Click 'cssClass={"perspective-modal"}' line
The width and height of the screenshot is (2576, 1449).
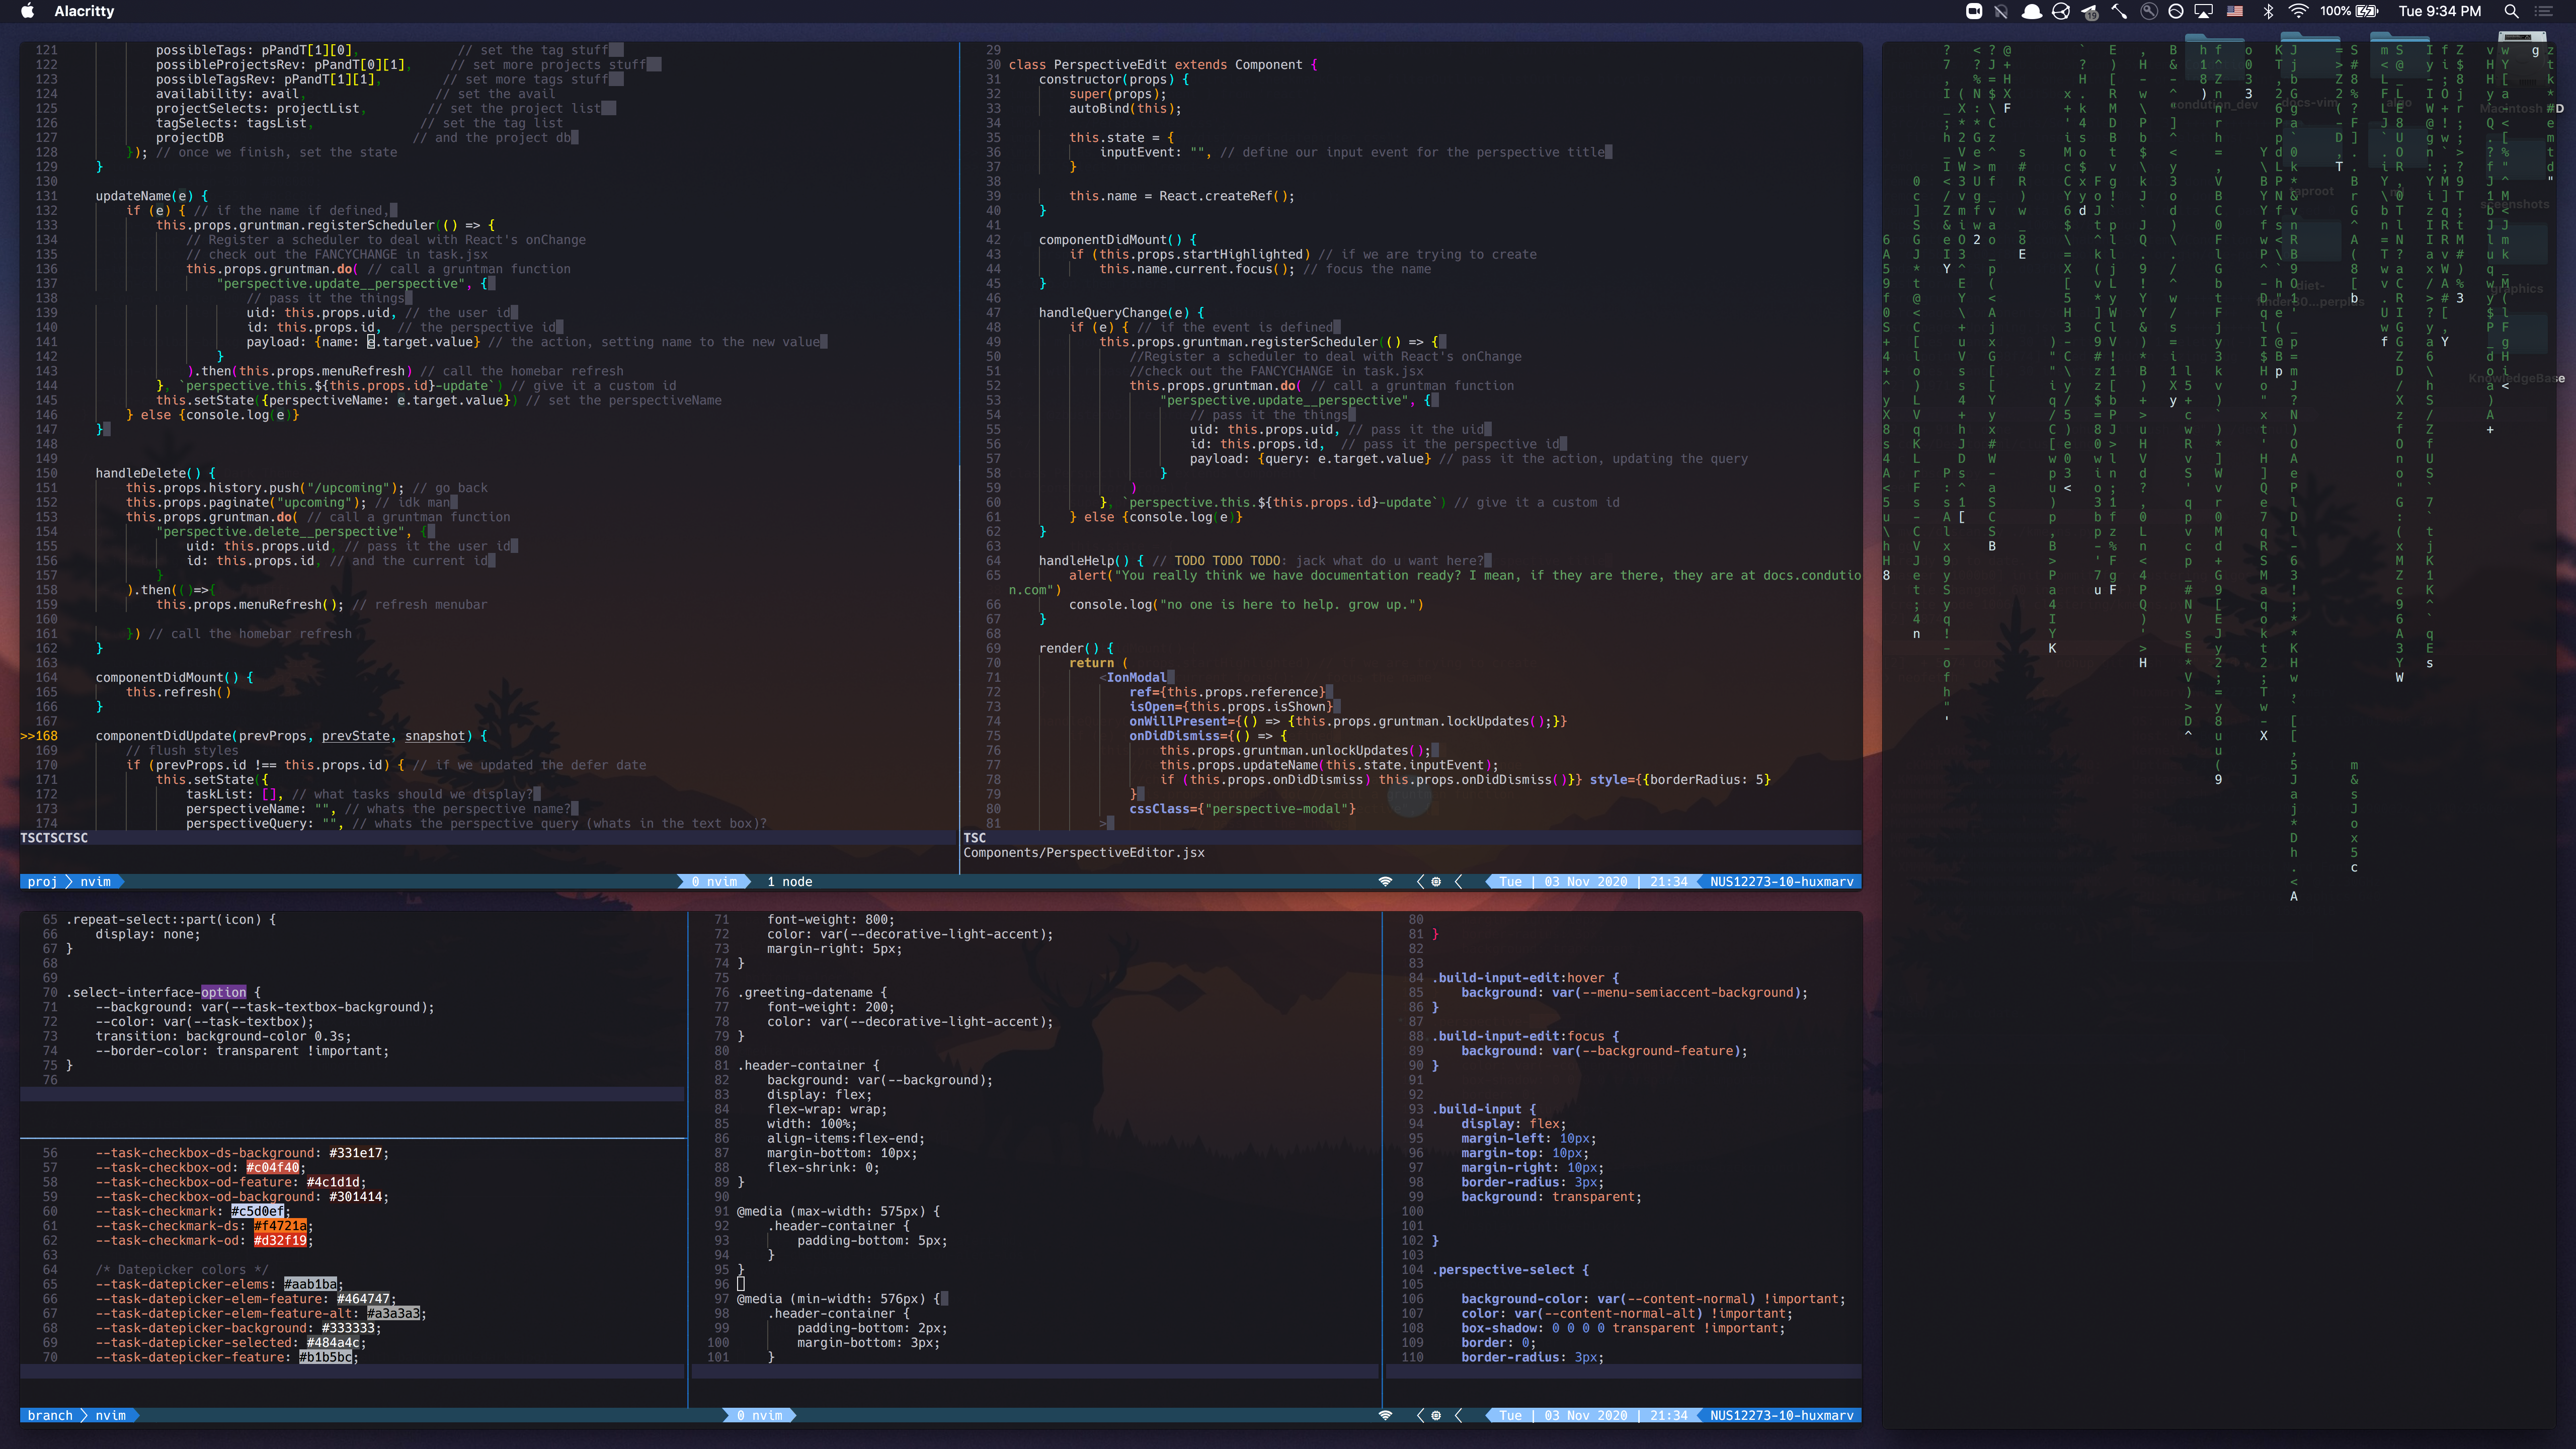(1242, 808)
